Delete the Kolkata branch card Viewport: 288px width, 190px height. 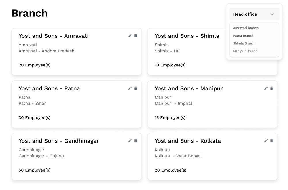coord(272,141)
